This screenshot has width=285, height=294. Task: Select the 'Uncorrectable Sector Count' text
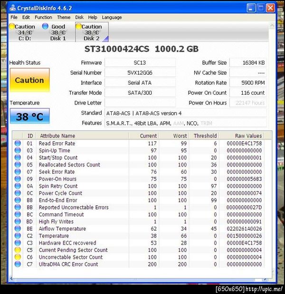[x=71, y=257]
